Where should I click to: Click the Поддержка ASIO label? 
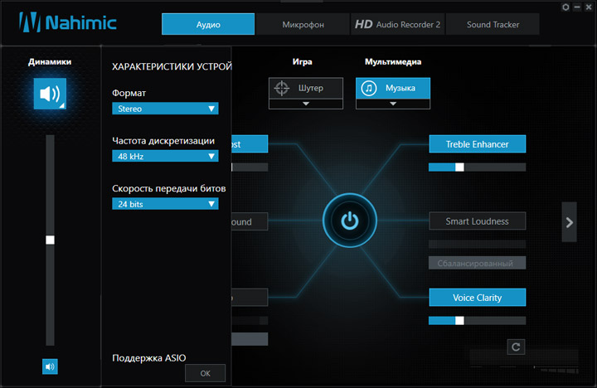[x=149, y=358]
